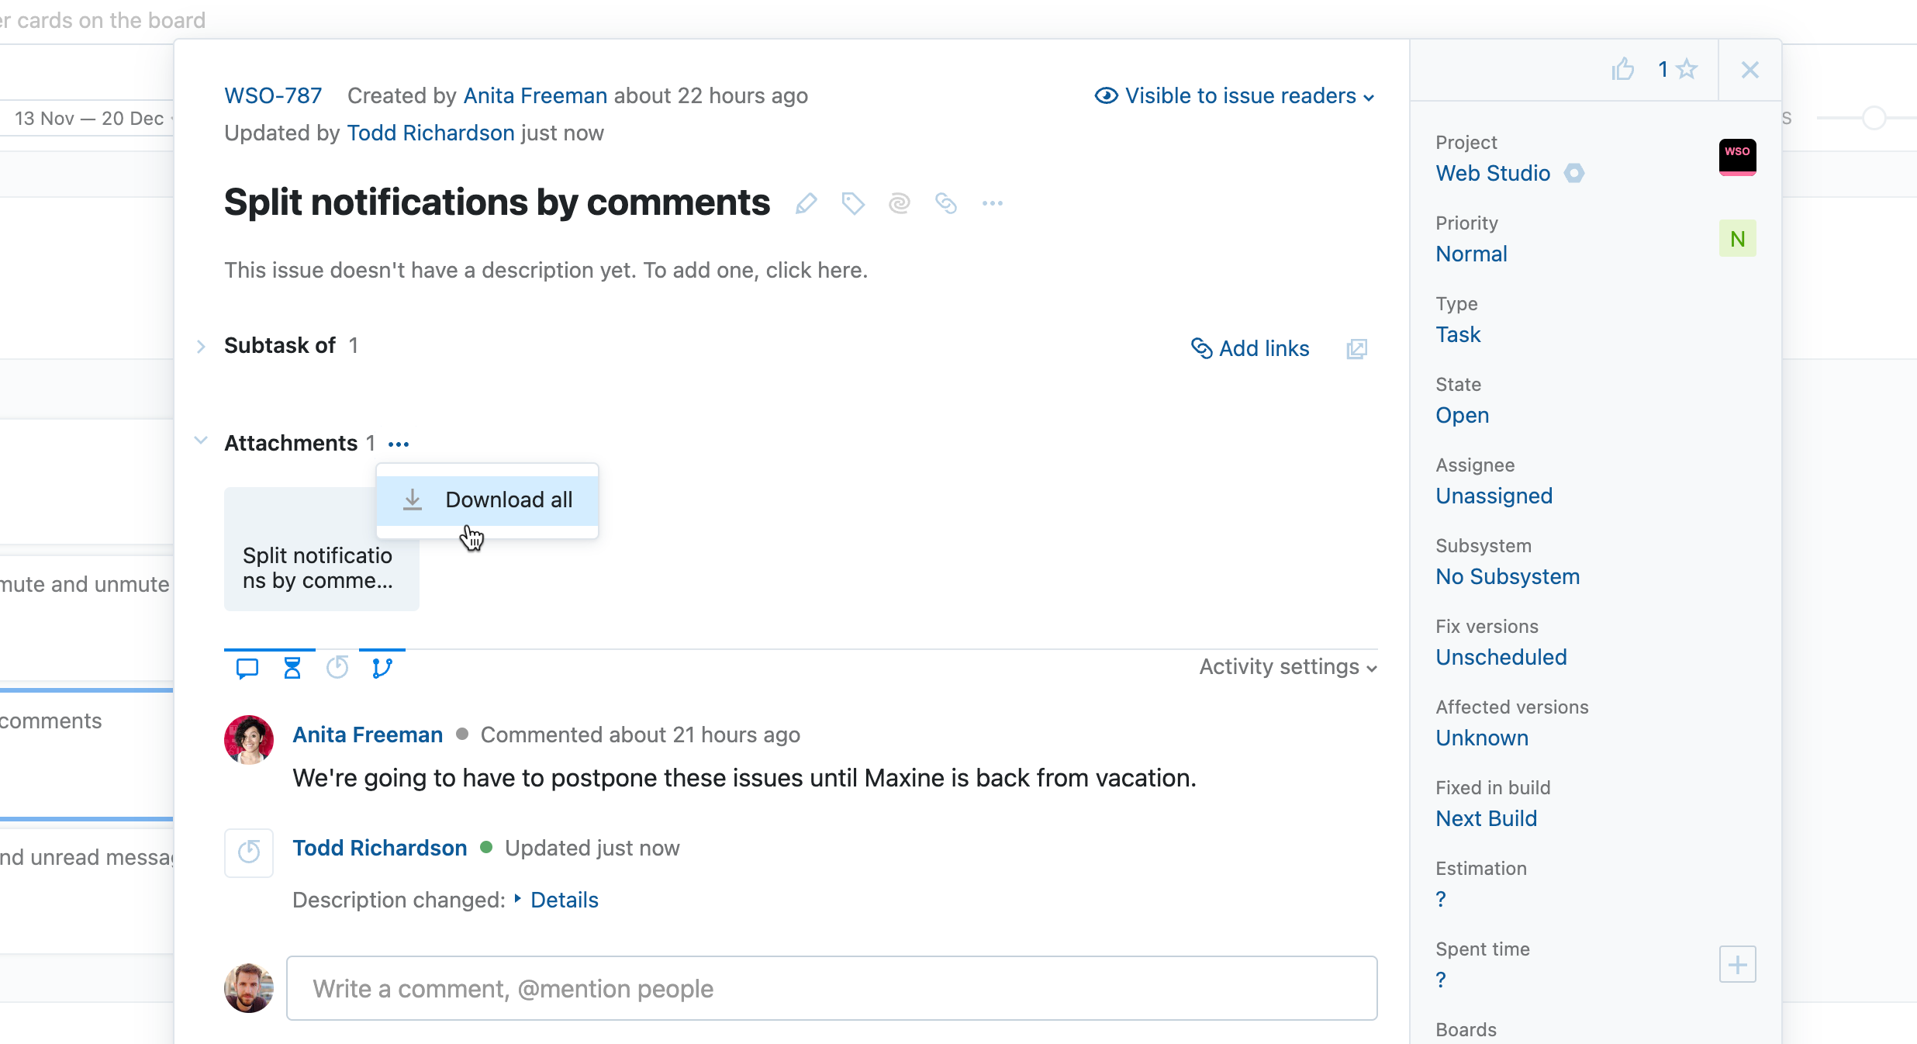
Task: Toggle the history filter hourglass icon
Action: pos(292,667)
